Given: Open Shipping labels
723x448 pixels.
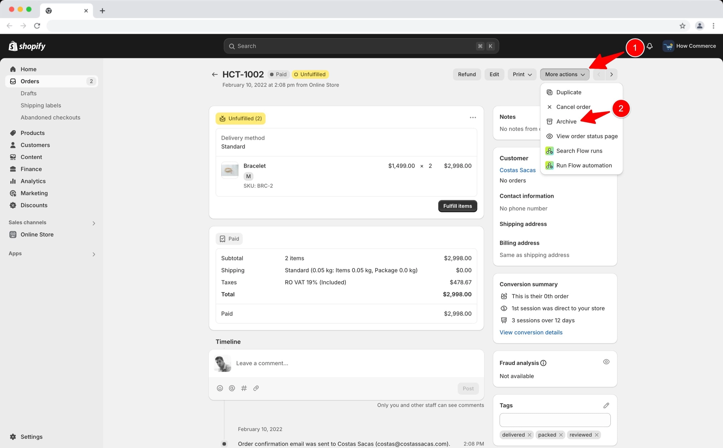Looking at the screenshot, I should tap(41, 105).
